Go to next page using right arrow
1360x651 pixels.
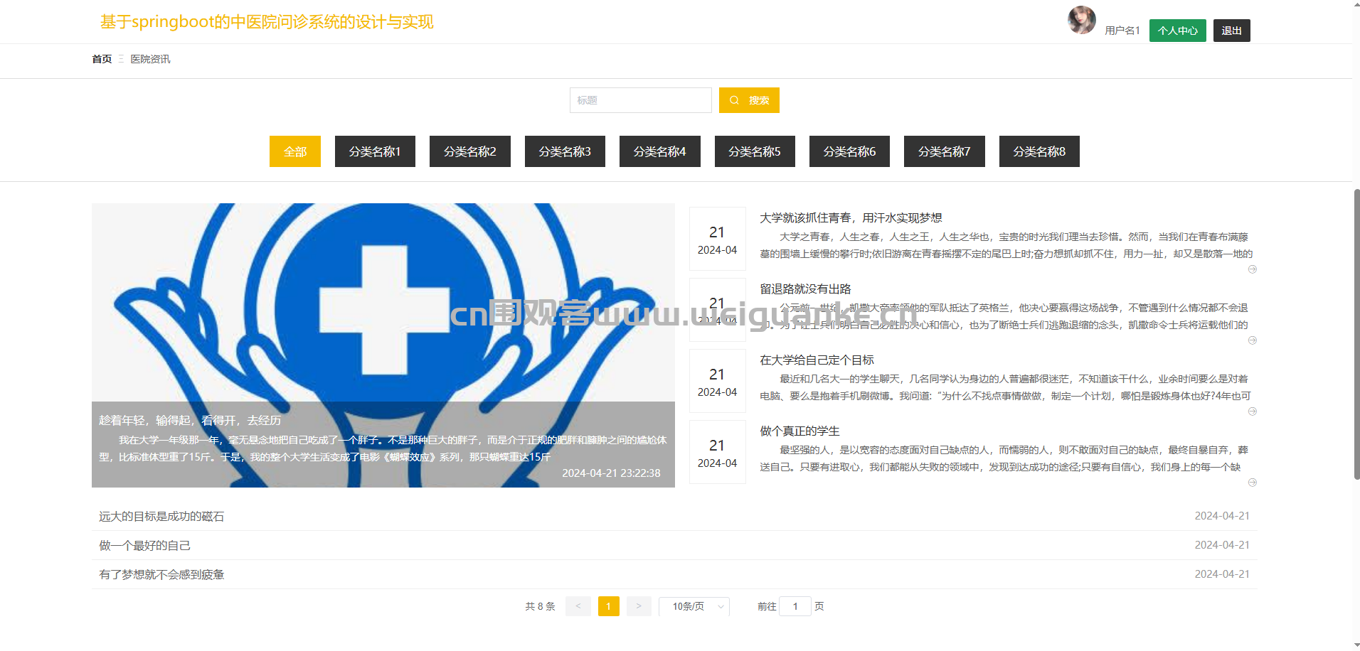pyautogui.click(x=639, y=606)
